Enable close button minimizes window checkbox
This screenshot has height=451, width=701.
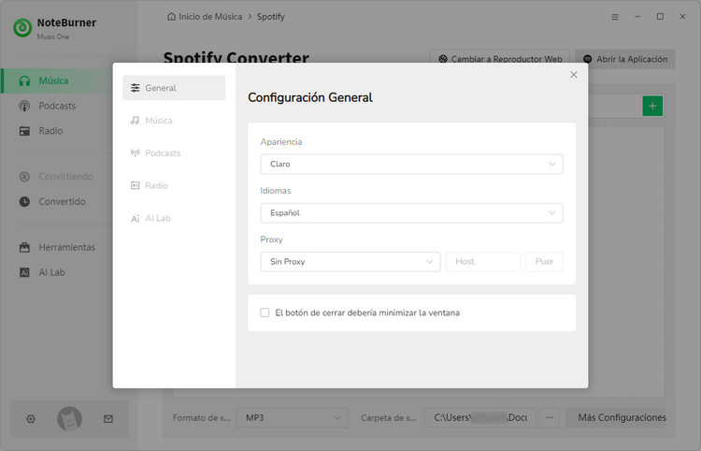point(265,313)
